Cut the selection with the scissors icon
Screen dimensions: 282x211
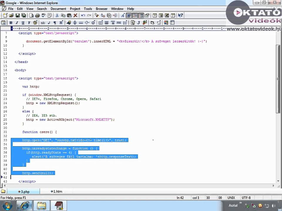click(57, 16)
